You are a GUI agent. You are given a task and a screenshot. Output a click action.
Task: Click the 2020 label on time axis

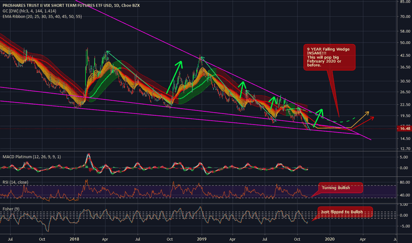[x=330, y=239]
